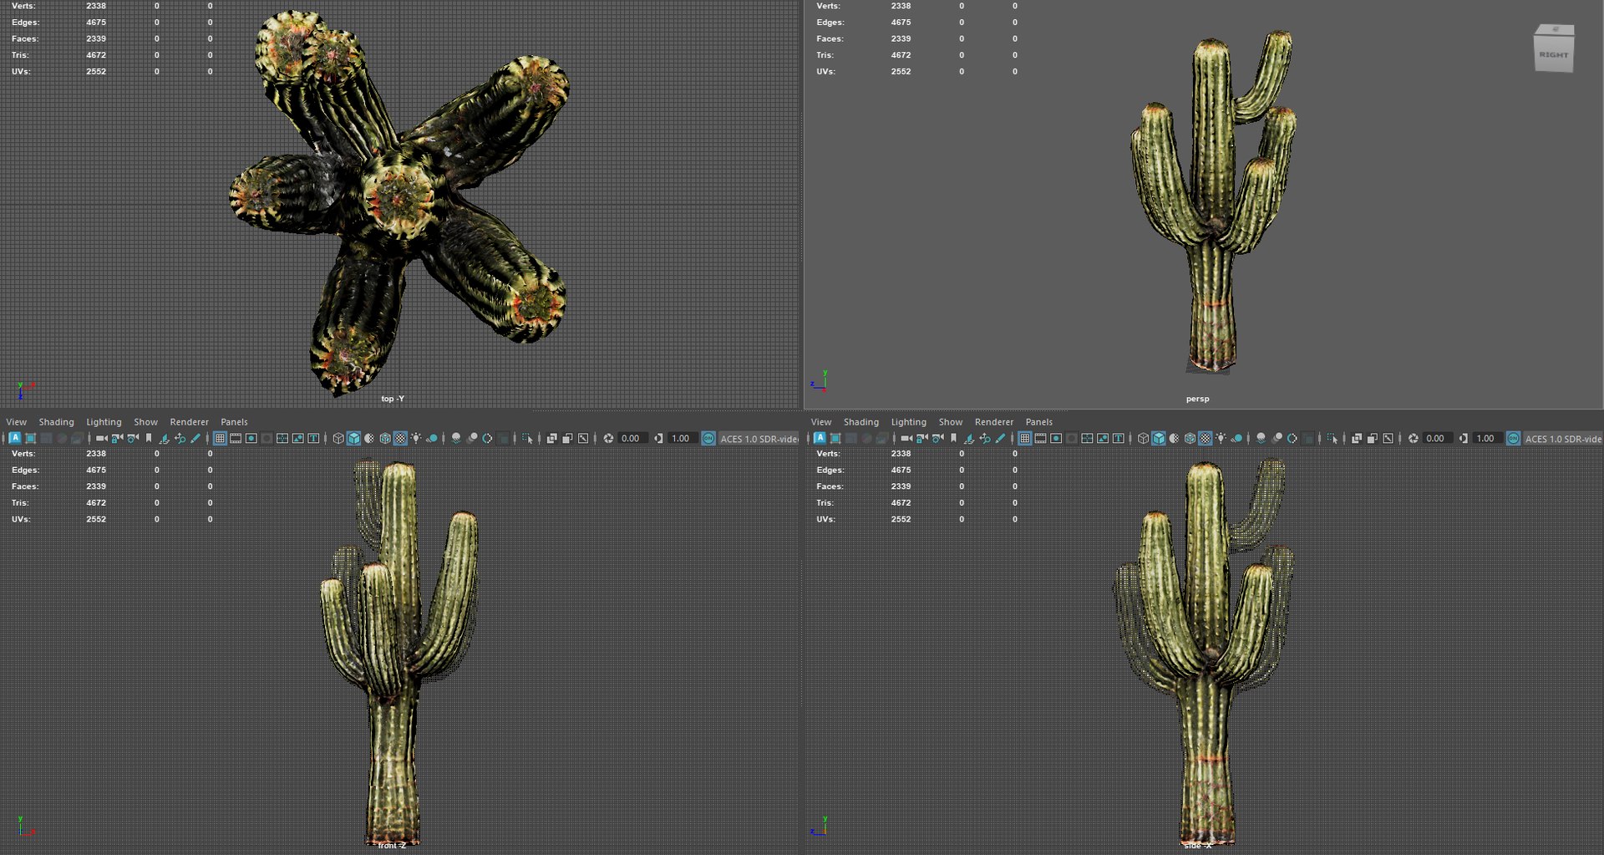Expand Lighting menu in side panel
The height and width of the screenshot is (855, 1604).
[x=908, y=422]
